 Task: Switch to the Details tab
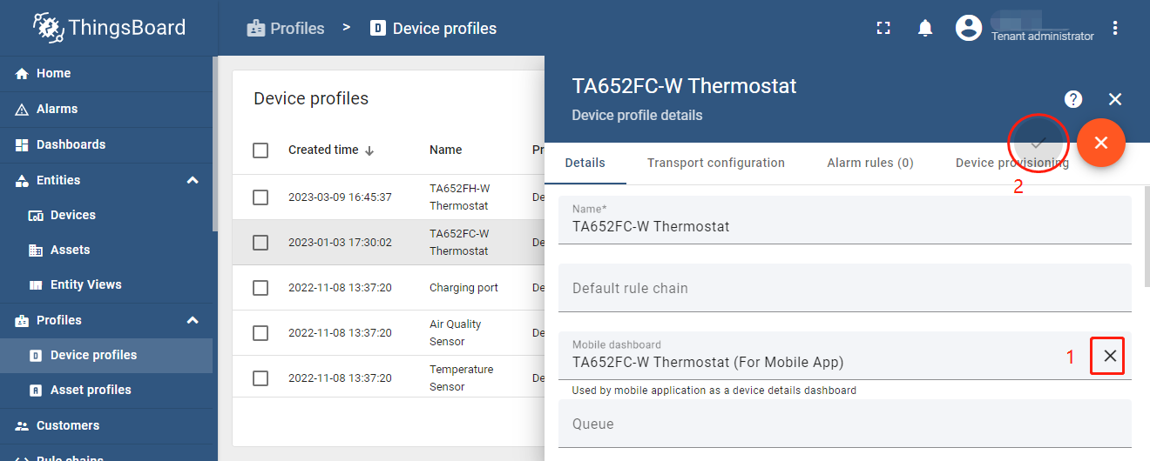click(x=585, y=163)
